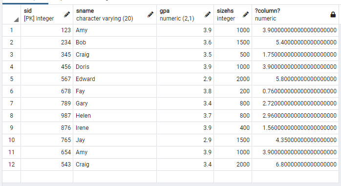Select the gpa column header
Viewport: 341px width, 186px height.
coord(185,15)
